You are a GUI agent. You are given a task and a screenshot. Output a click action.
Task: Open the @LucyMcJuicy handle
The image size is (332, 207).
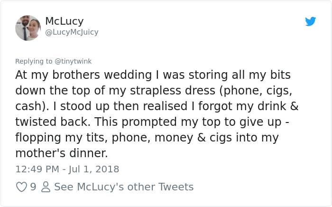coord(72,32)
